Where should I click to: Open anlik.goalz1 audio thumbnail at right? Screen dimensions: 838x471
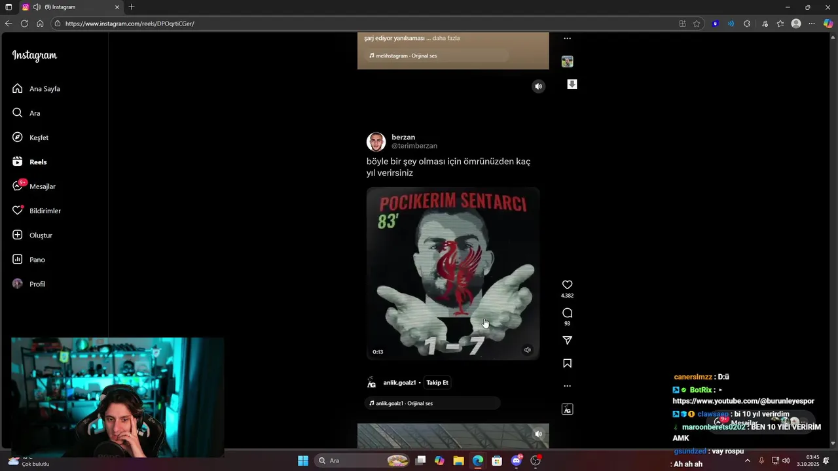click(x=567, y=409)
